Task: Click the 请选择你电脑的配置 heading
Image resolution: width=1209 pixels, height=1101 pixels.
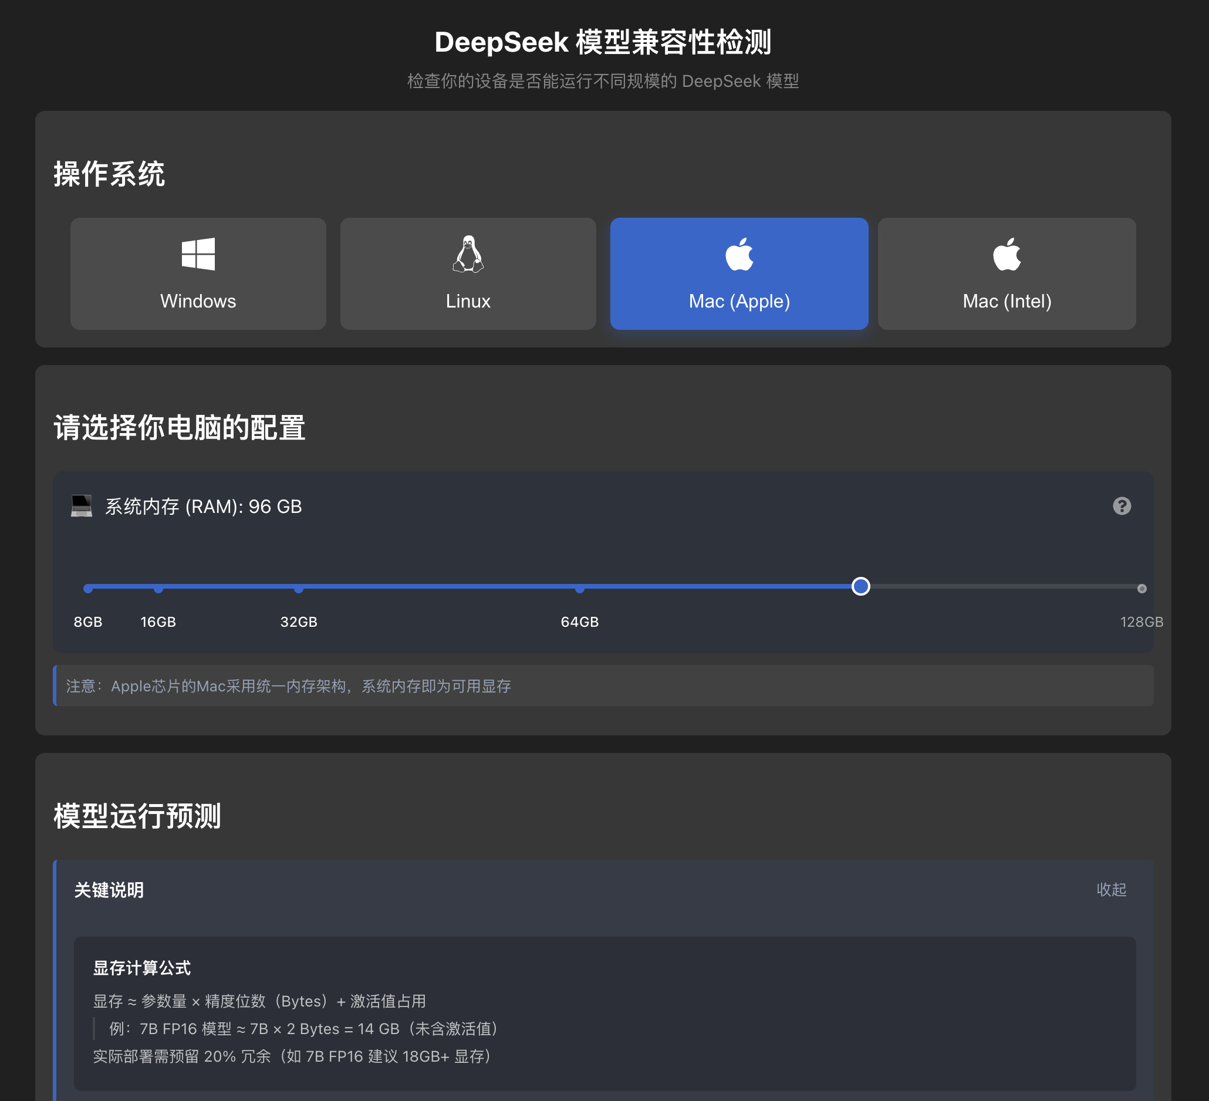Action: (180, 428)
